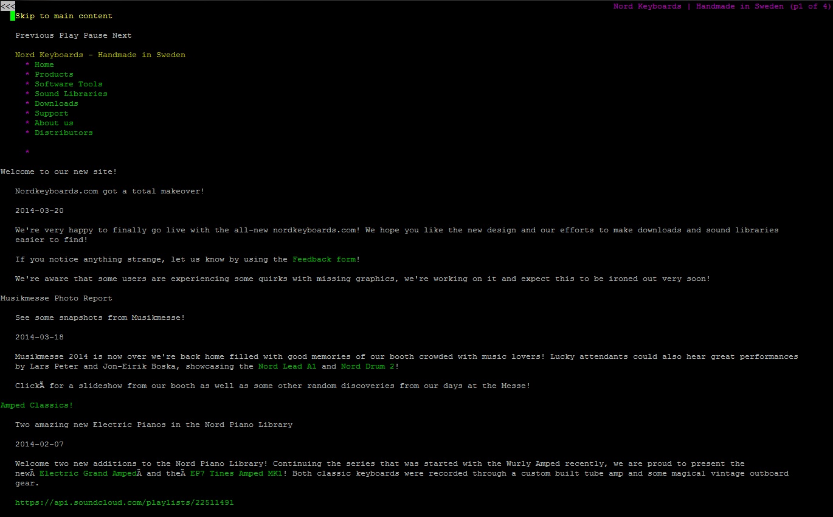Click the 'We're aware that some users' paragraph

tap(363, 279)
